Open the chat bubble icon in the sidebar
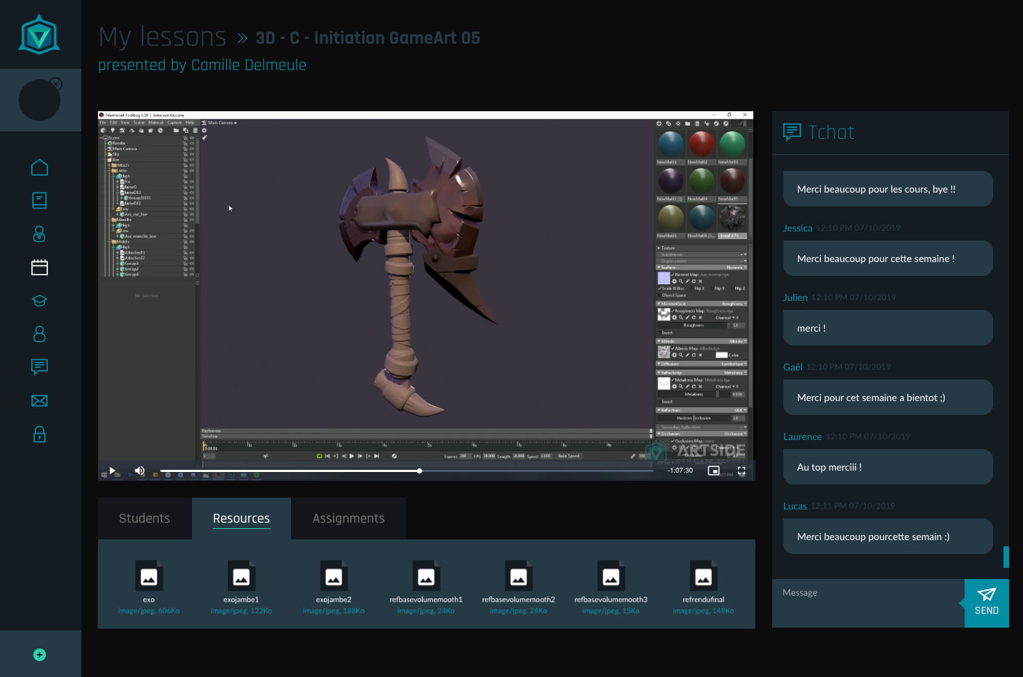Viewport: 1023px width, 677px height. 40,367
